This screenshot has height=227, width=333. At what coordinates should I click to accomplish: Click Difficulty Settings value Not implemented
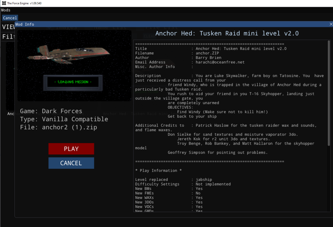click(x=213, y=184)
